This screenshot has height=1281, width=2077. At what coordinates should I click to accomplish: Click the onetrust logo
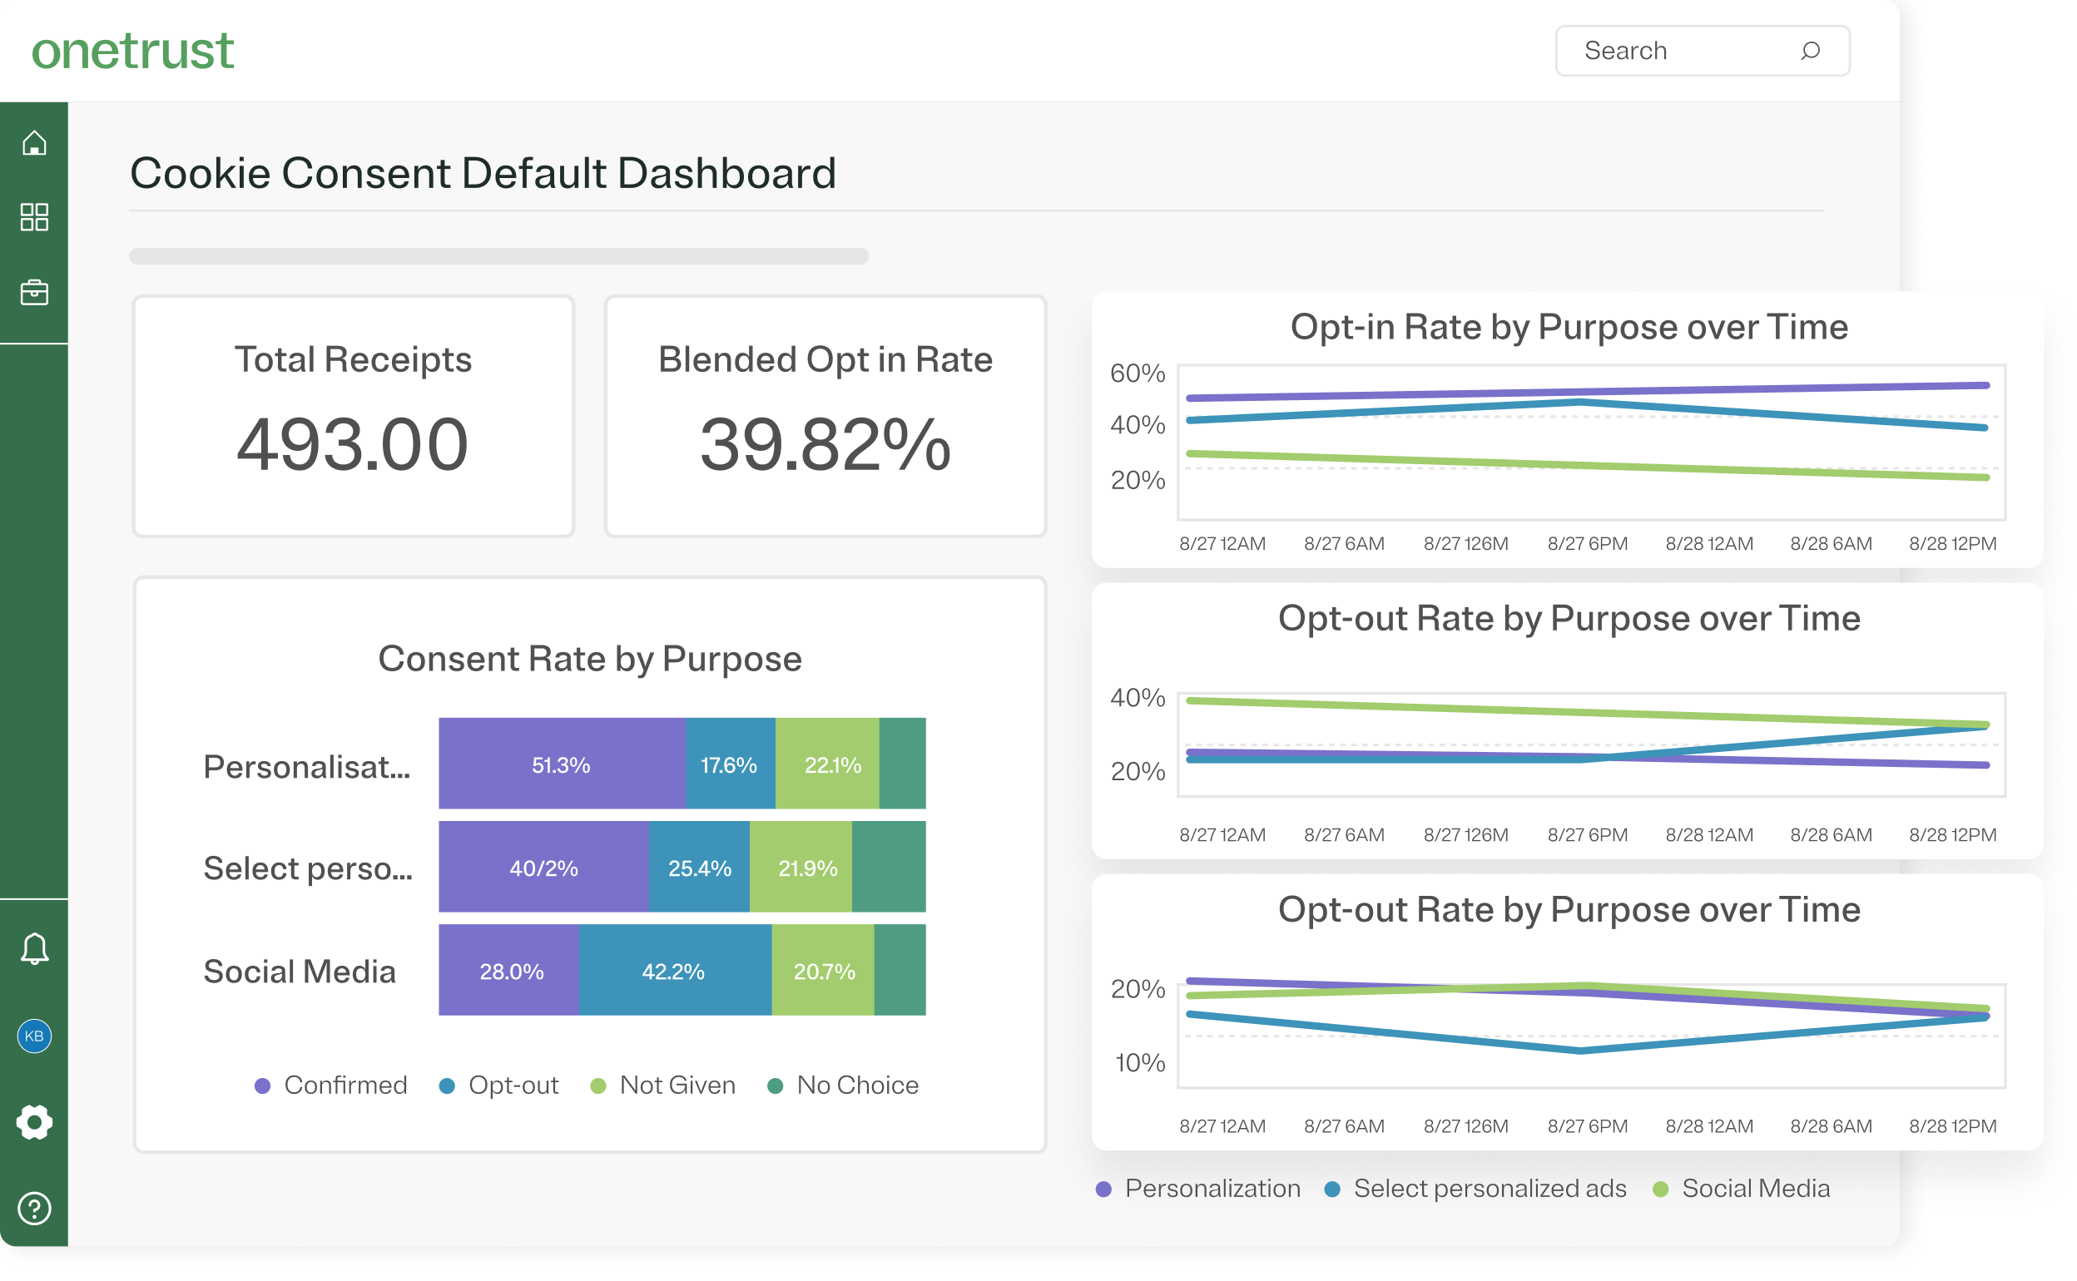132,51
